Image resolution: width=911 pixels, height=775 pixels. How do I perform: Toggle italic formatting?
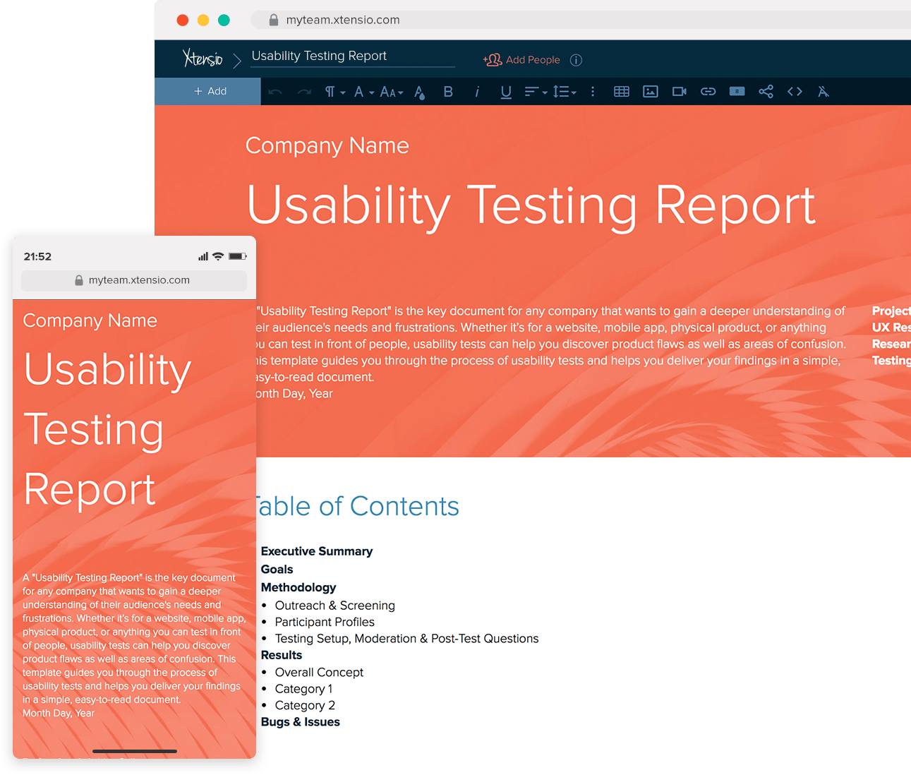(x=477, y=91)
